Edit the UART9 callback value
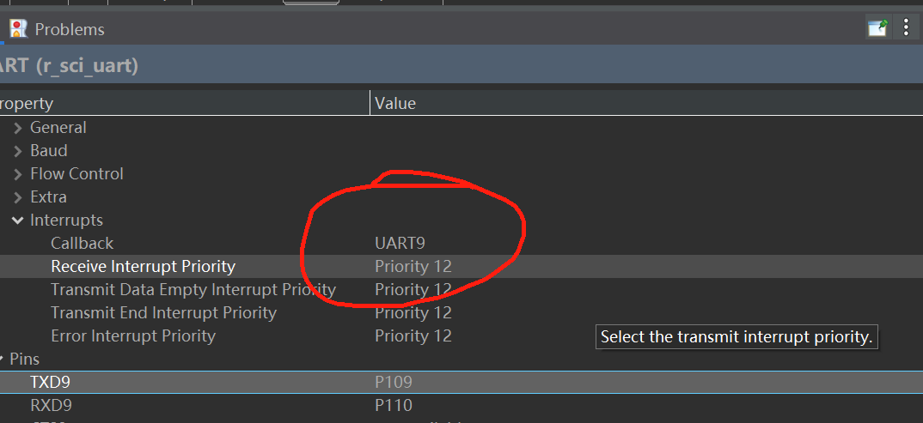 tap(400, 243)
